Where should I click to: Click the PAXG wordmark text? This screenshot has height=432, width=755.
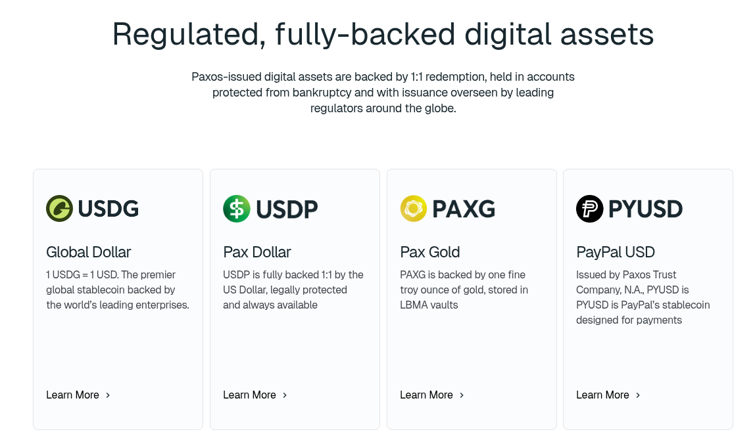point(463,209)
